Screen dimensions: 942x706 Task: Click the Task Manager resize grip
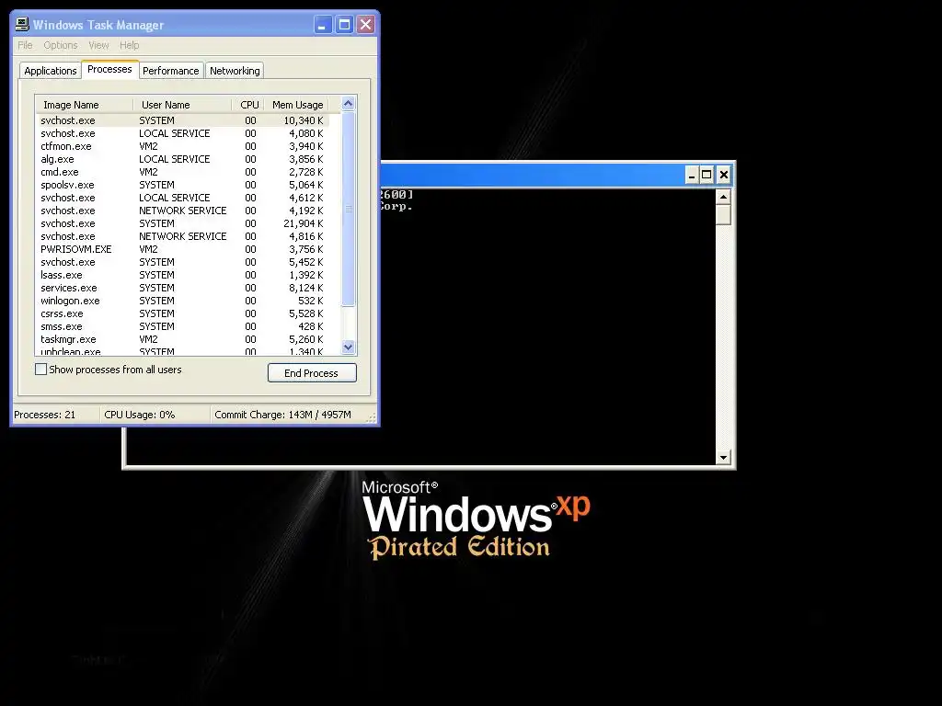[x=372, y=417]
